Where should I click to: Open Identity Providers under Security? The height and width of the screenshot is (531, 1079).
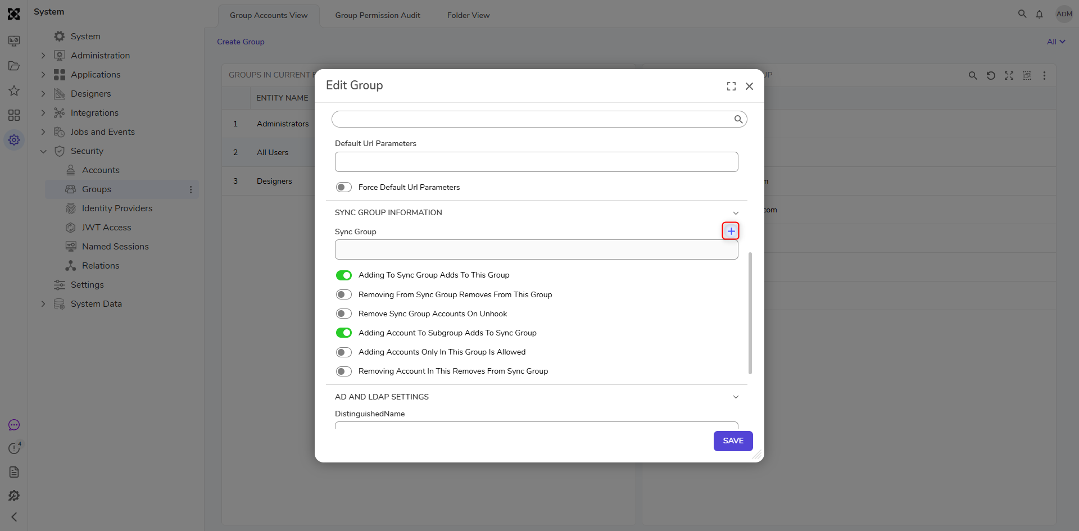[117, 208]
